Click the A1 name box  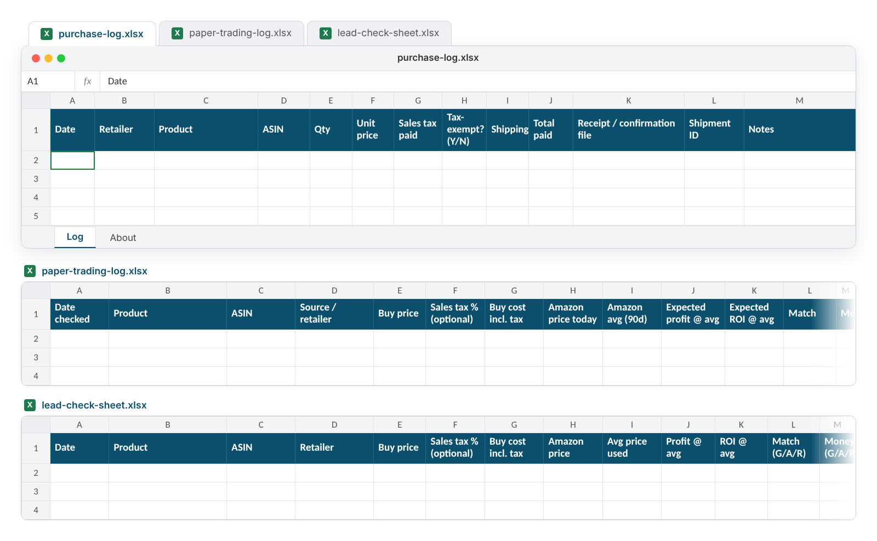[x=48, y=82]
